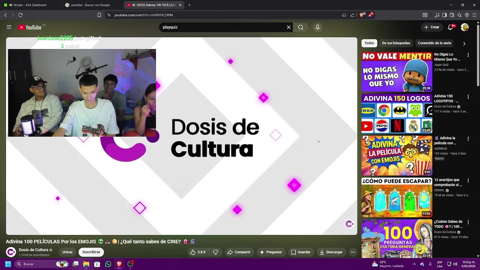
Task: Open the volume speaker icon in the tray
Action: 456,264
